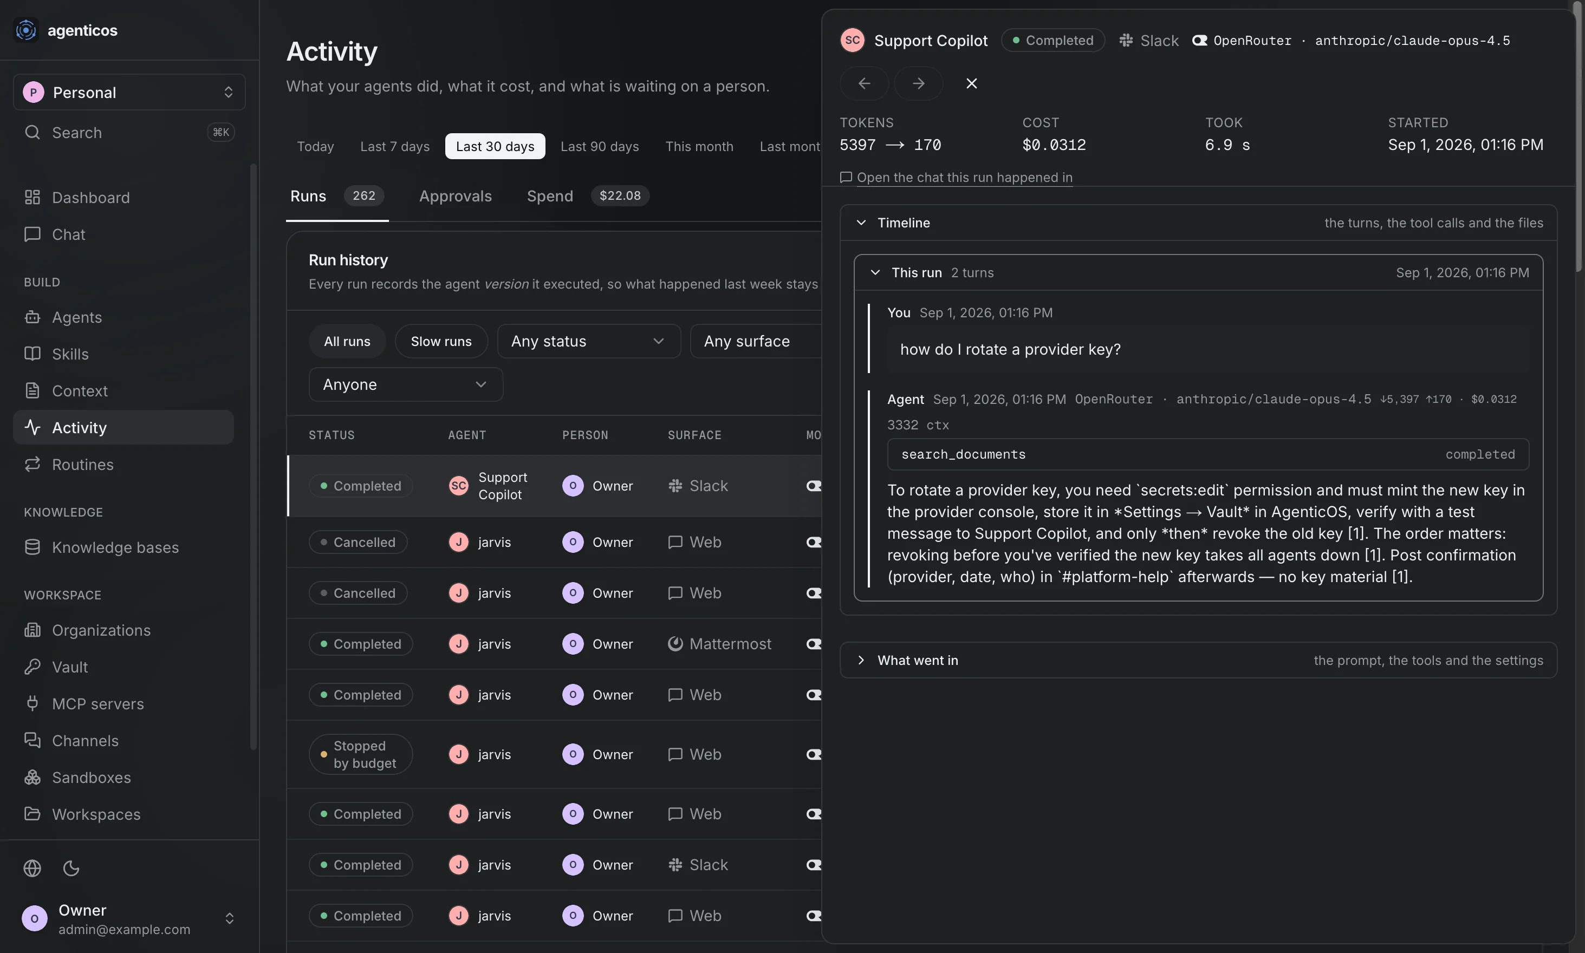1585x953 pixels.
Task: Expand the What went in section
Action: 1198,660
